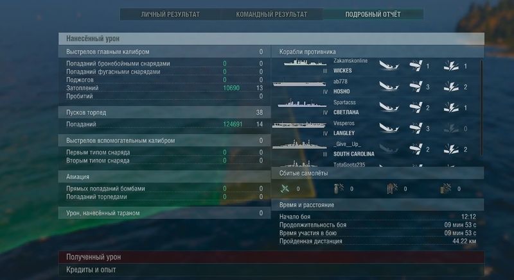Click the HOSHO flooding icon

pyautogui.click(x=452, y=87)
